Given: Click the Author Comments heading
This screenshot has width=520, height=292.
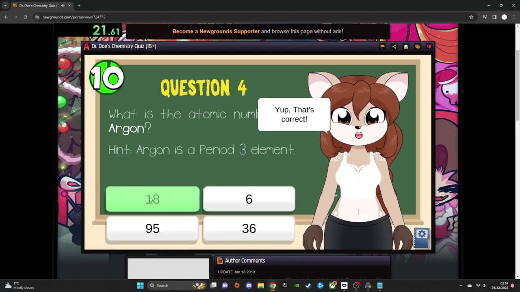Looking at the screenshot, I should point(245,261).
